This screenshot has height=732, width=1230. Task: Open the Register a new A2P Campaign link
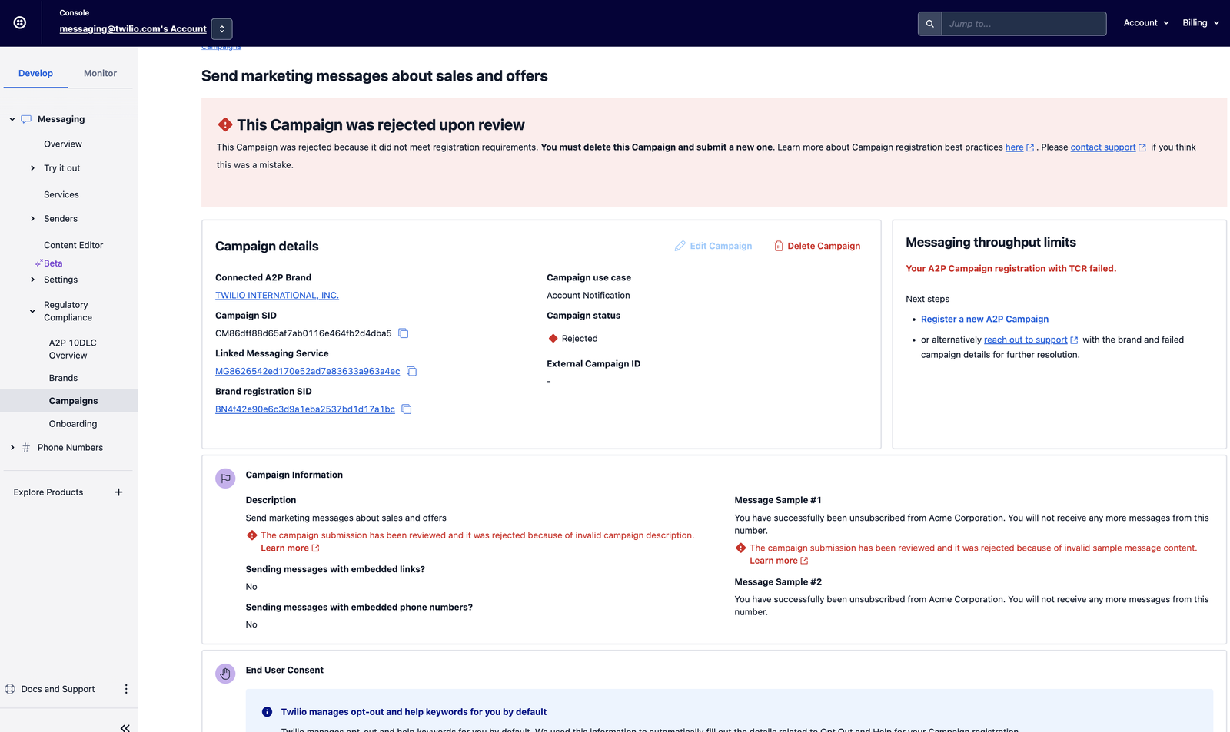point(984,319)
